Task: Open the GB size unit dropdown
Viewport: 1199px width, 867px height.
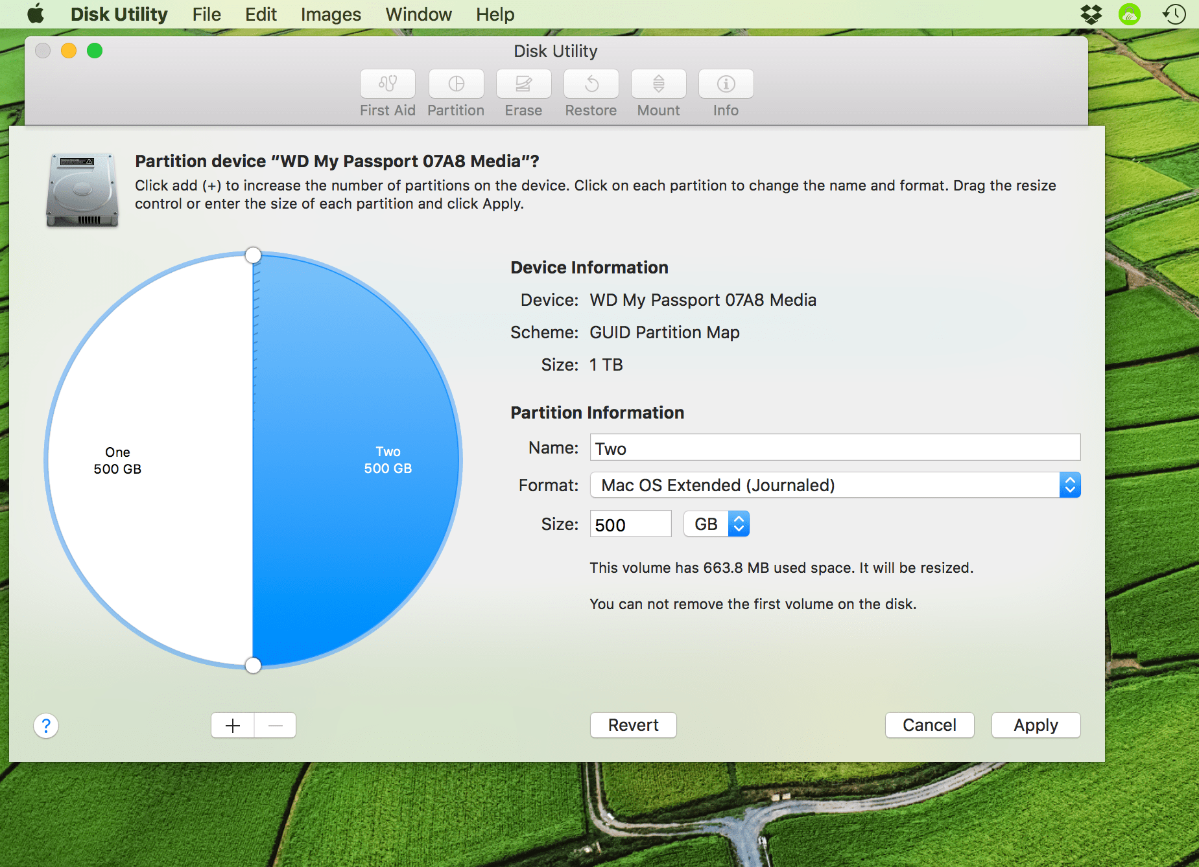Action: 717,524
